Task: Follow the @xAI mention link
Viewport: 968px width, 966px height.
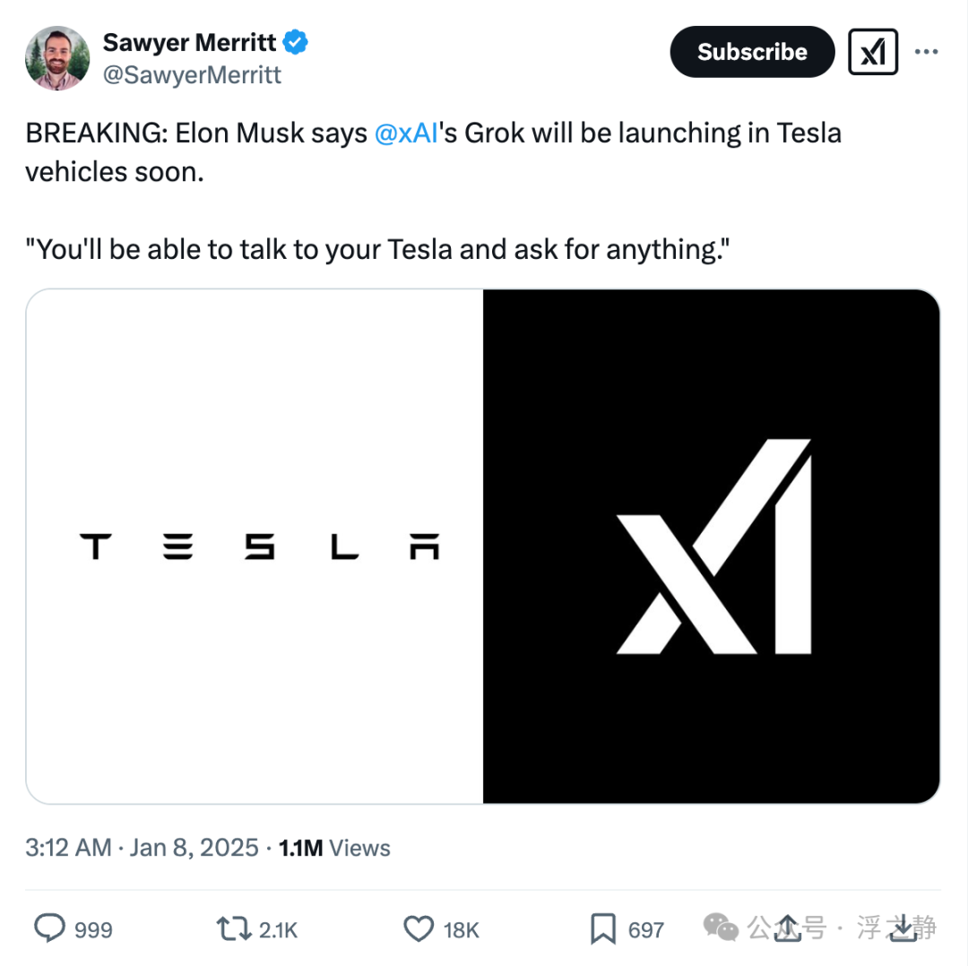Action: coord(406,134)
